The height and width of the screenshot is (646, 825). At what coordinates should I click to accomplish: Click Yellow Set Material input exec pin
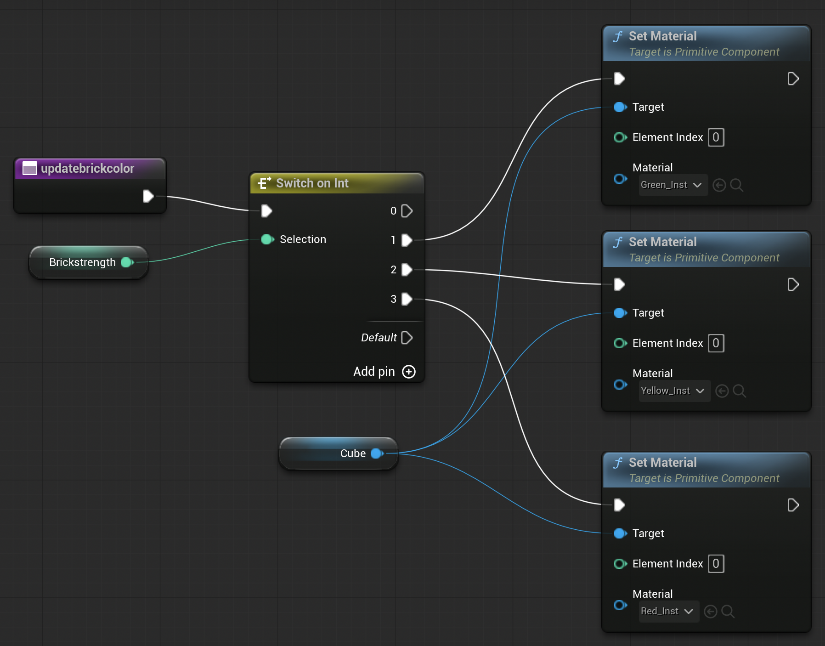pos(620,284)
